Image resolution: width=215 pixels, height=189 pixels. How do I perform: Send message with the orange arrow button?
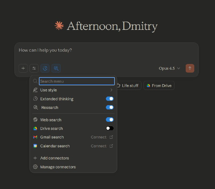[x=190, y=68]
